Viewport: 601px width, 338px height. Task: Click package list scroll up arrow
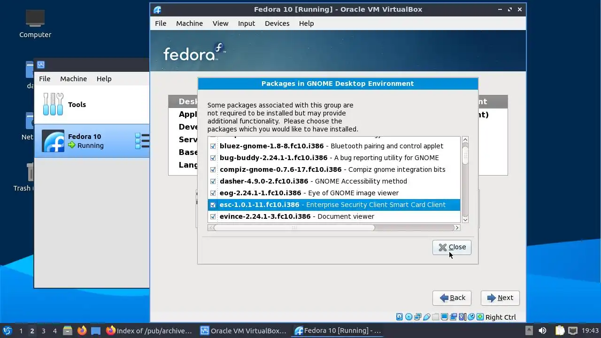pyautogui.click(x=465, y=140)
